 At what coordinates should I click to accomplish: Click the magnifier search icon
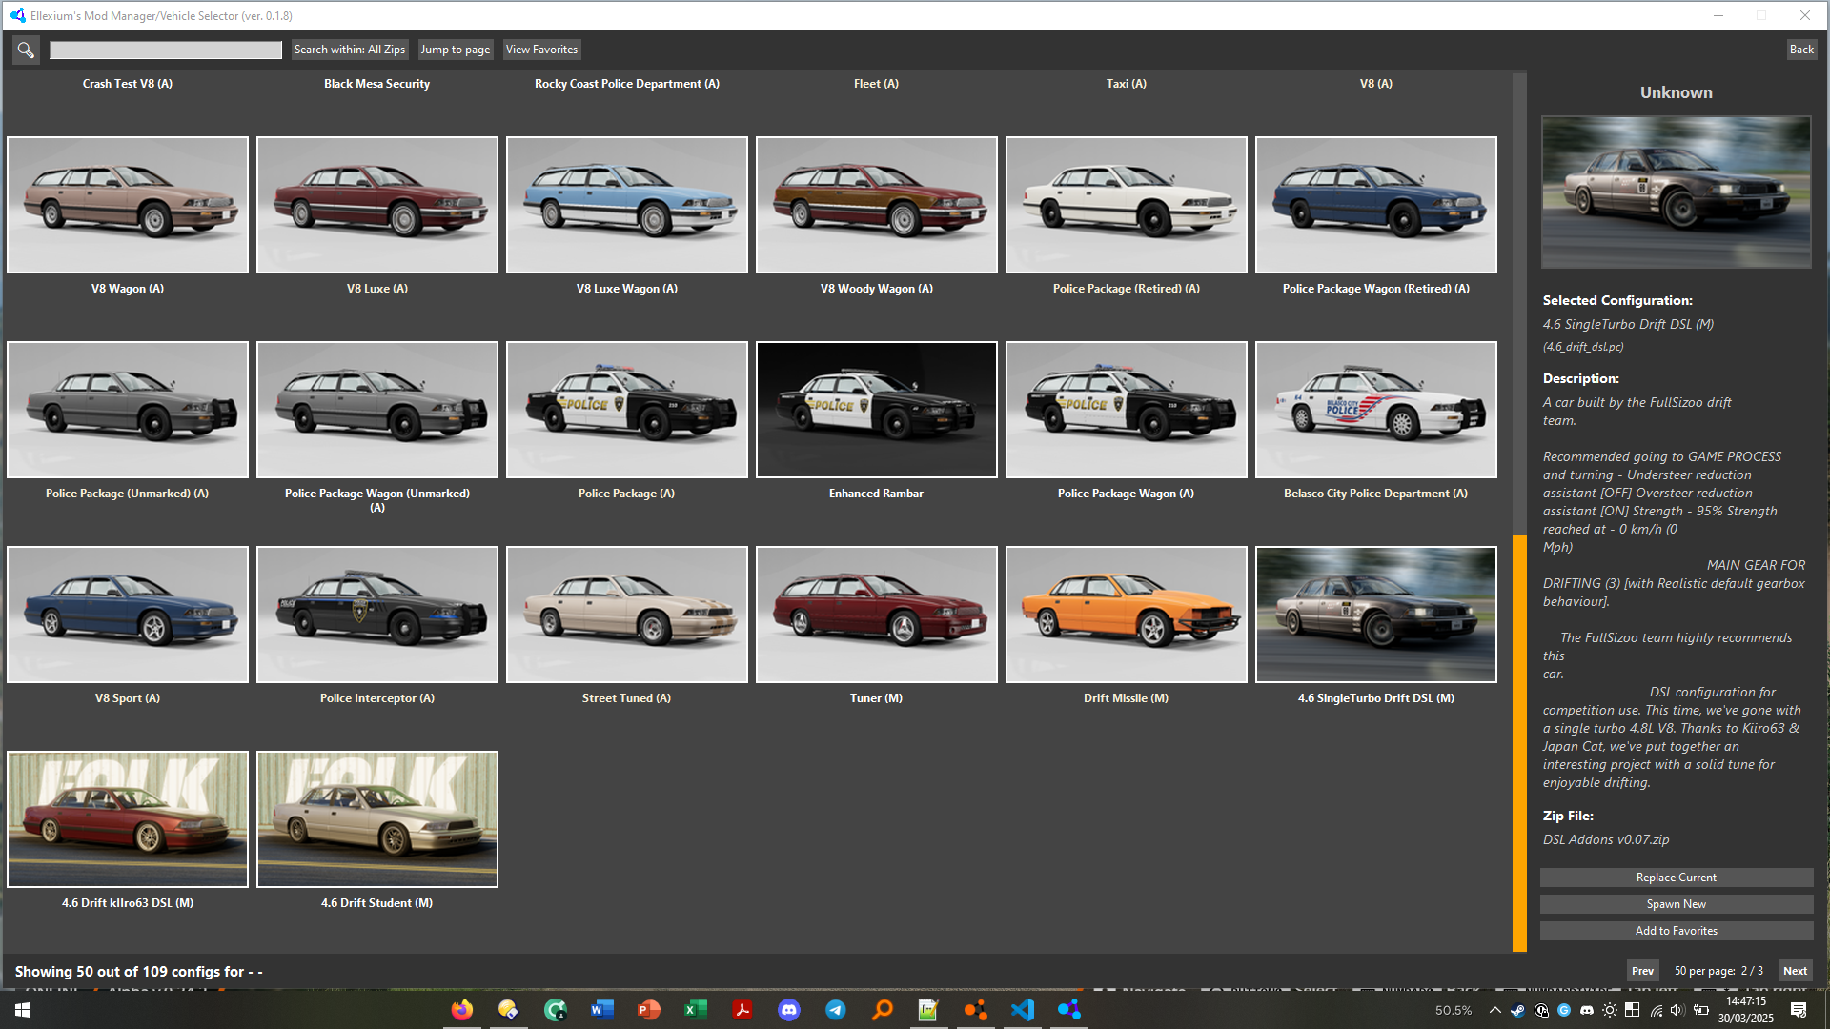(26, 50)
